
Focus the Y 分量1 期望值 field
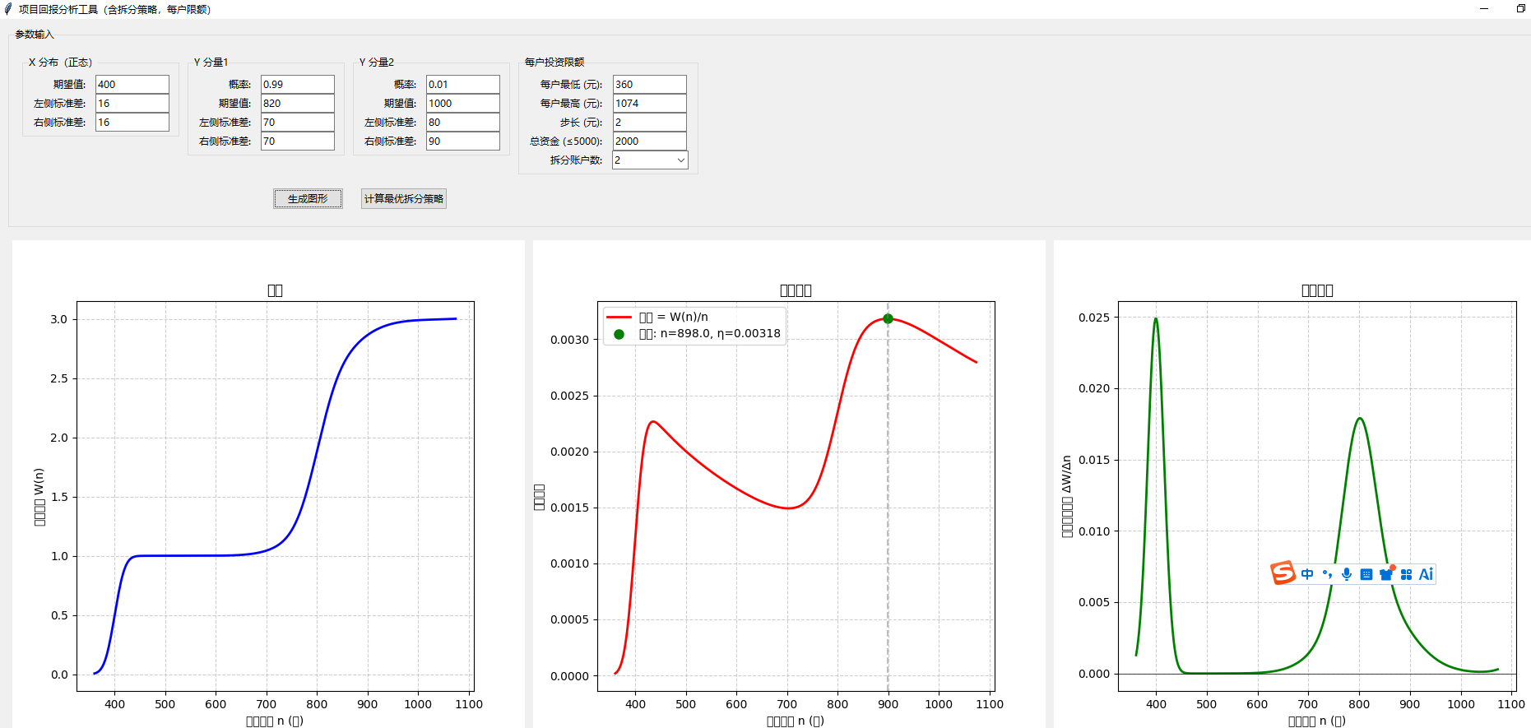click(x=298, y=104)
